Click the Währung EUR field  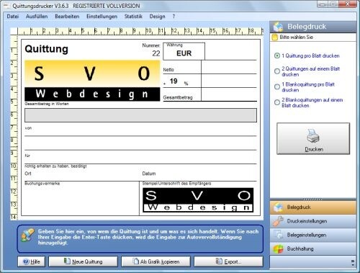click(x=184, y=51)
